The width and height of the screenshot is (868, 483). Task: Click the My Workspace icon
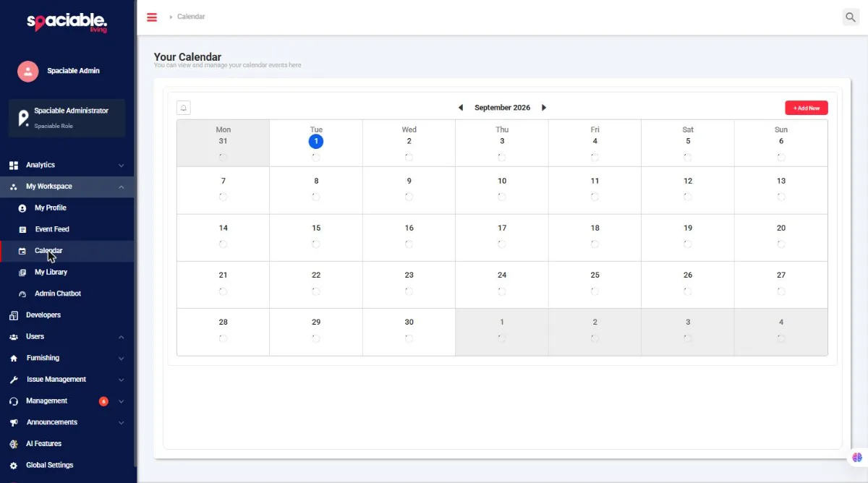pos(14,187)
